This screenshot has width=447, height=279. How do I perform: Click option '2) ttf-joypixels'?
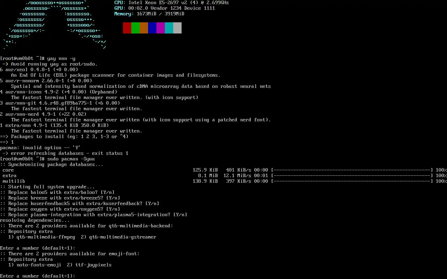89,265
